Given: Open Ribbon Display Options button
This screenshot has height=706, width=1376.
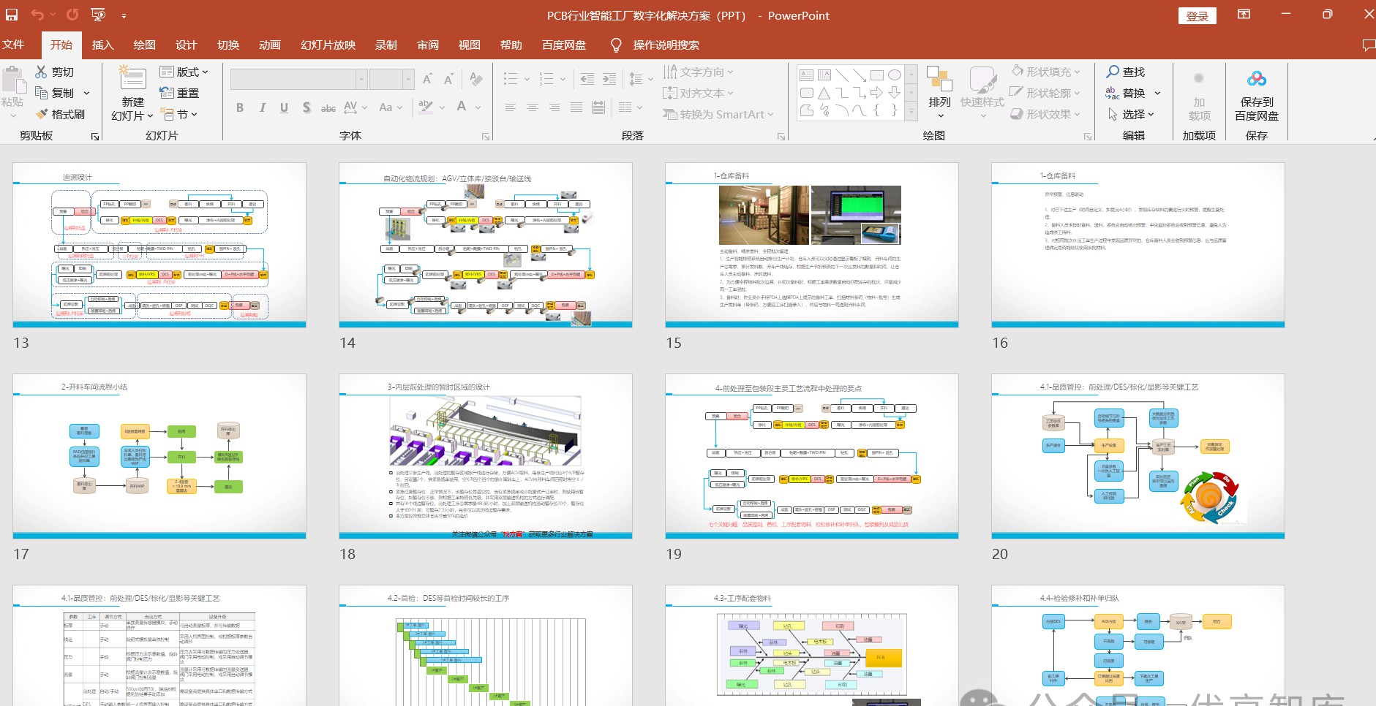Looking at the screenshot, I should coord(1244,15).
